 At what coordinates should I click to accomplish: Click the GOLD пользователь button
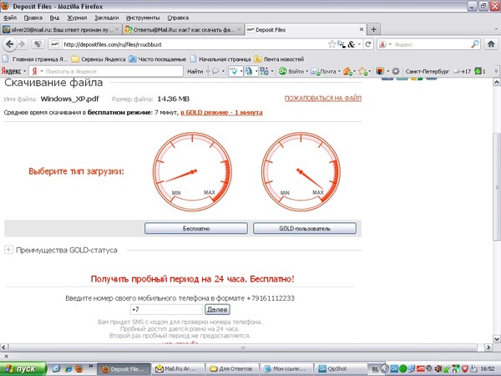[x=305, y=228]
